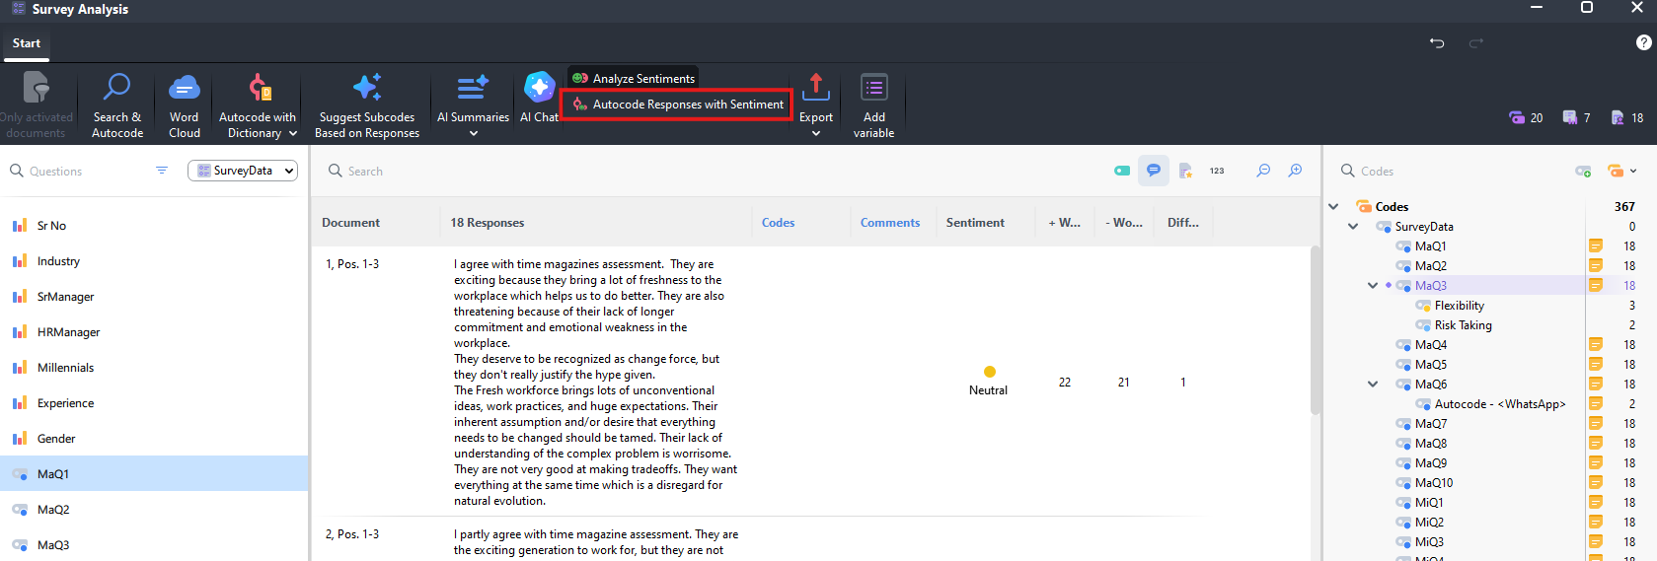
Task: Click the Codes search field
Action: (x=1451, y=171)
